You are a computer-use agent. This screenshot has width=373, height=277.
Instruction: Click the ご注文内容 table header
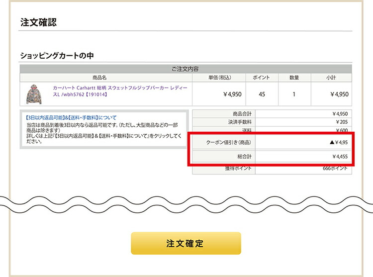(x=186, y=69)
